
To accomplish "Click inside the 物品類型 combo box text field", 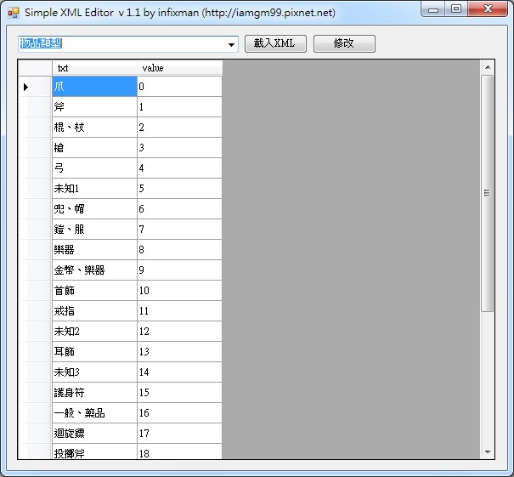I will (x=122, y=44).
